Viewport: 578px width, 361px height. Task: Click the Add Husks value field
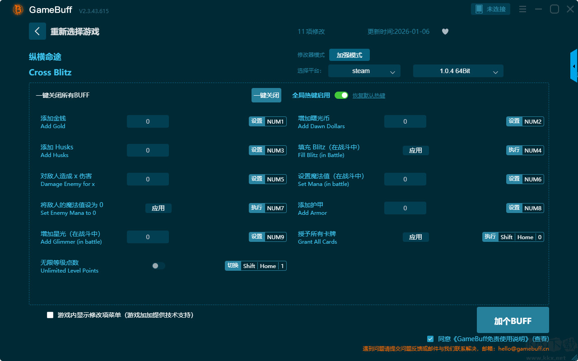pyautogui.click(x=148, y=150)
